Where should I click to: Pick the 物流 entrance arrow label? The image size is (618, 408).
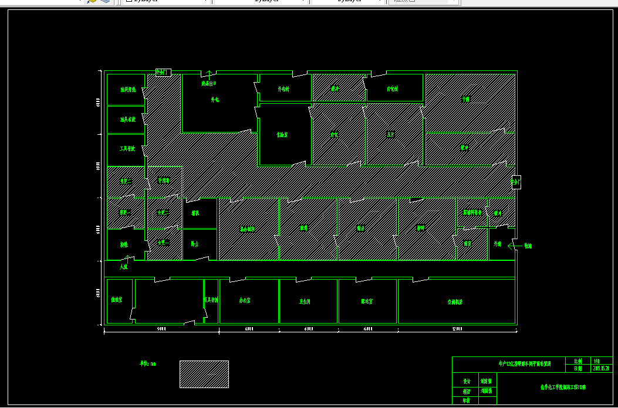[528, 246]
